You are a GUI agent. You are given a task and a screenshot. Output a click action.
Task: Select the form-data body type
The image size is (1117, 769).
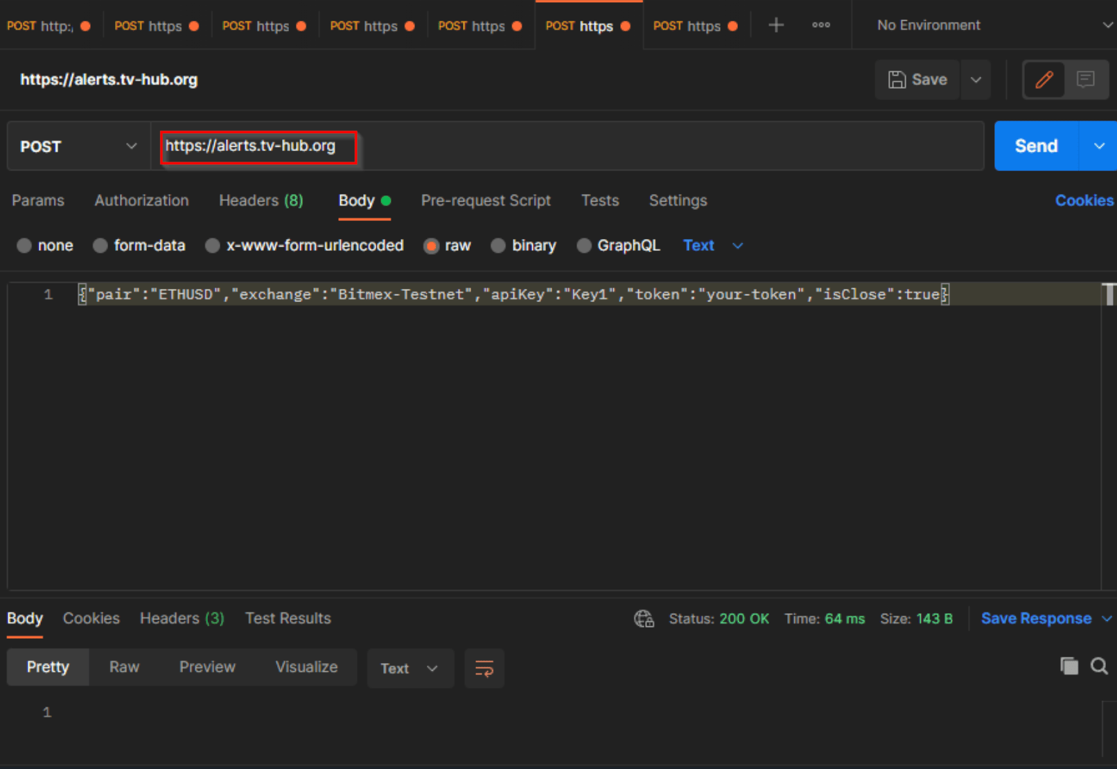click(x=139, y=245)
